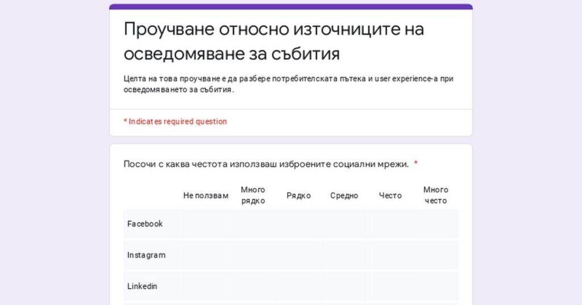The width and height of the screenshot is (582, 305).
Task: Click the form title 'Проучване относно източниците на осведомяване'
Action: (273, 41)
